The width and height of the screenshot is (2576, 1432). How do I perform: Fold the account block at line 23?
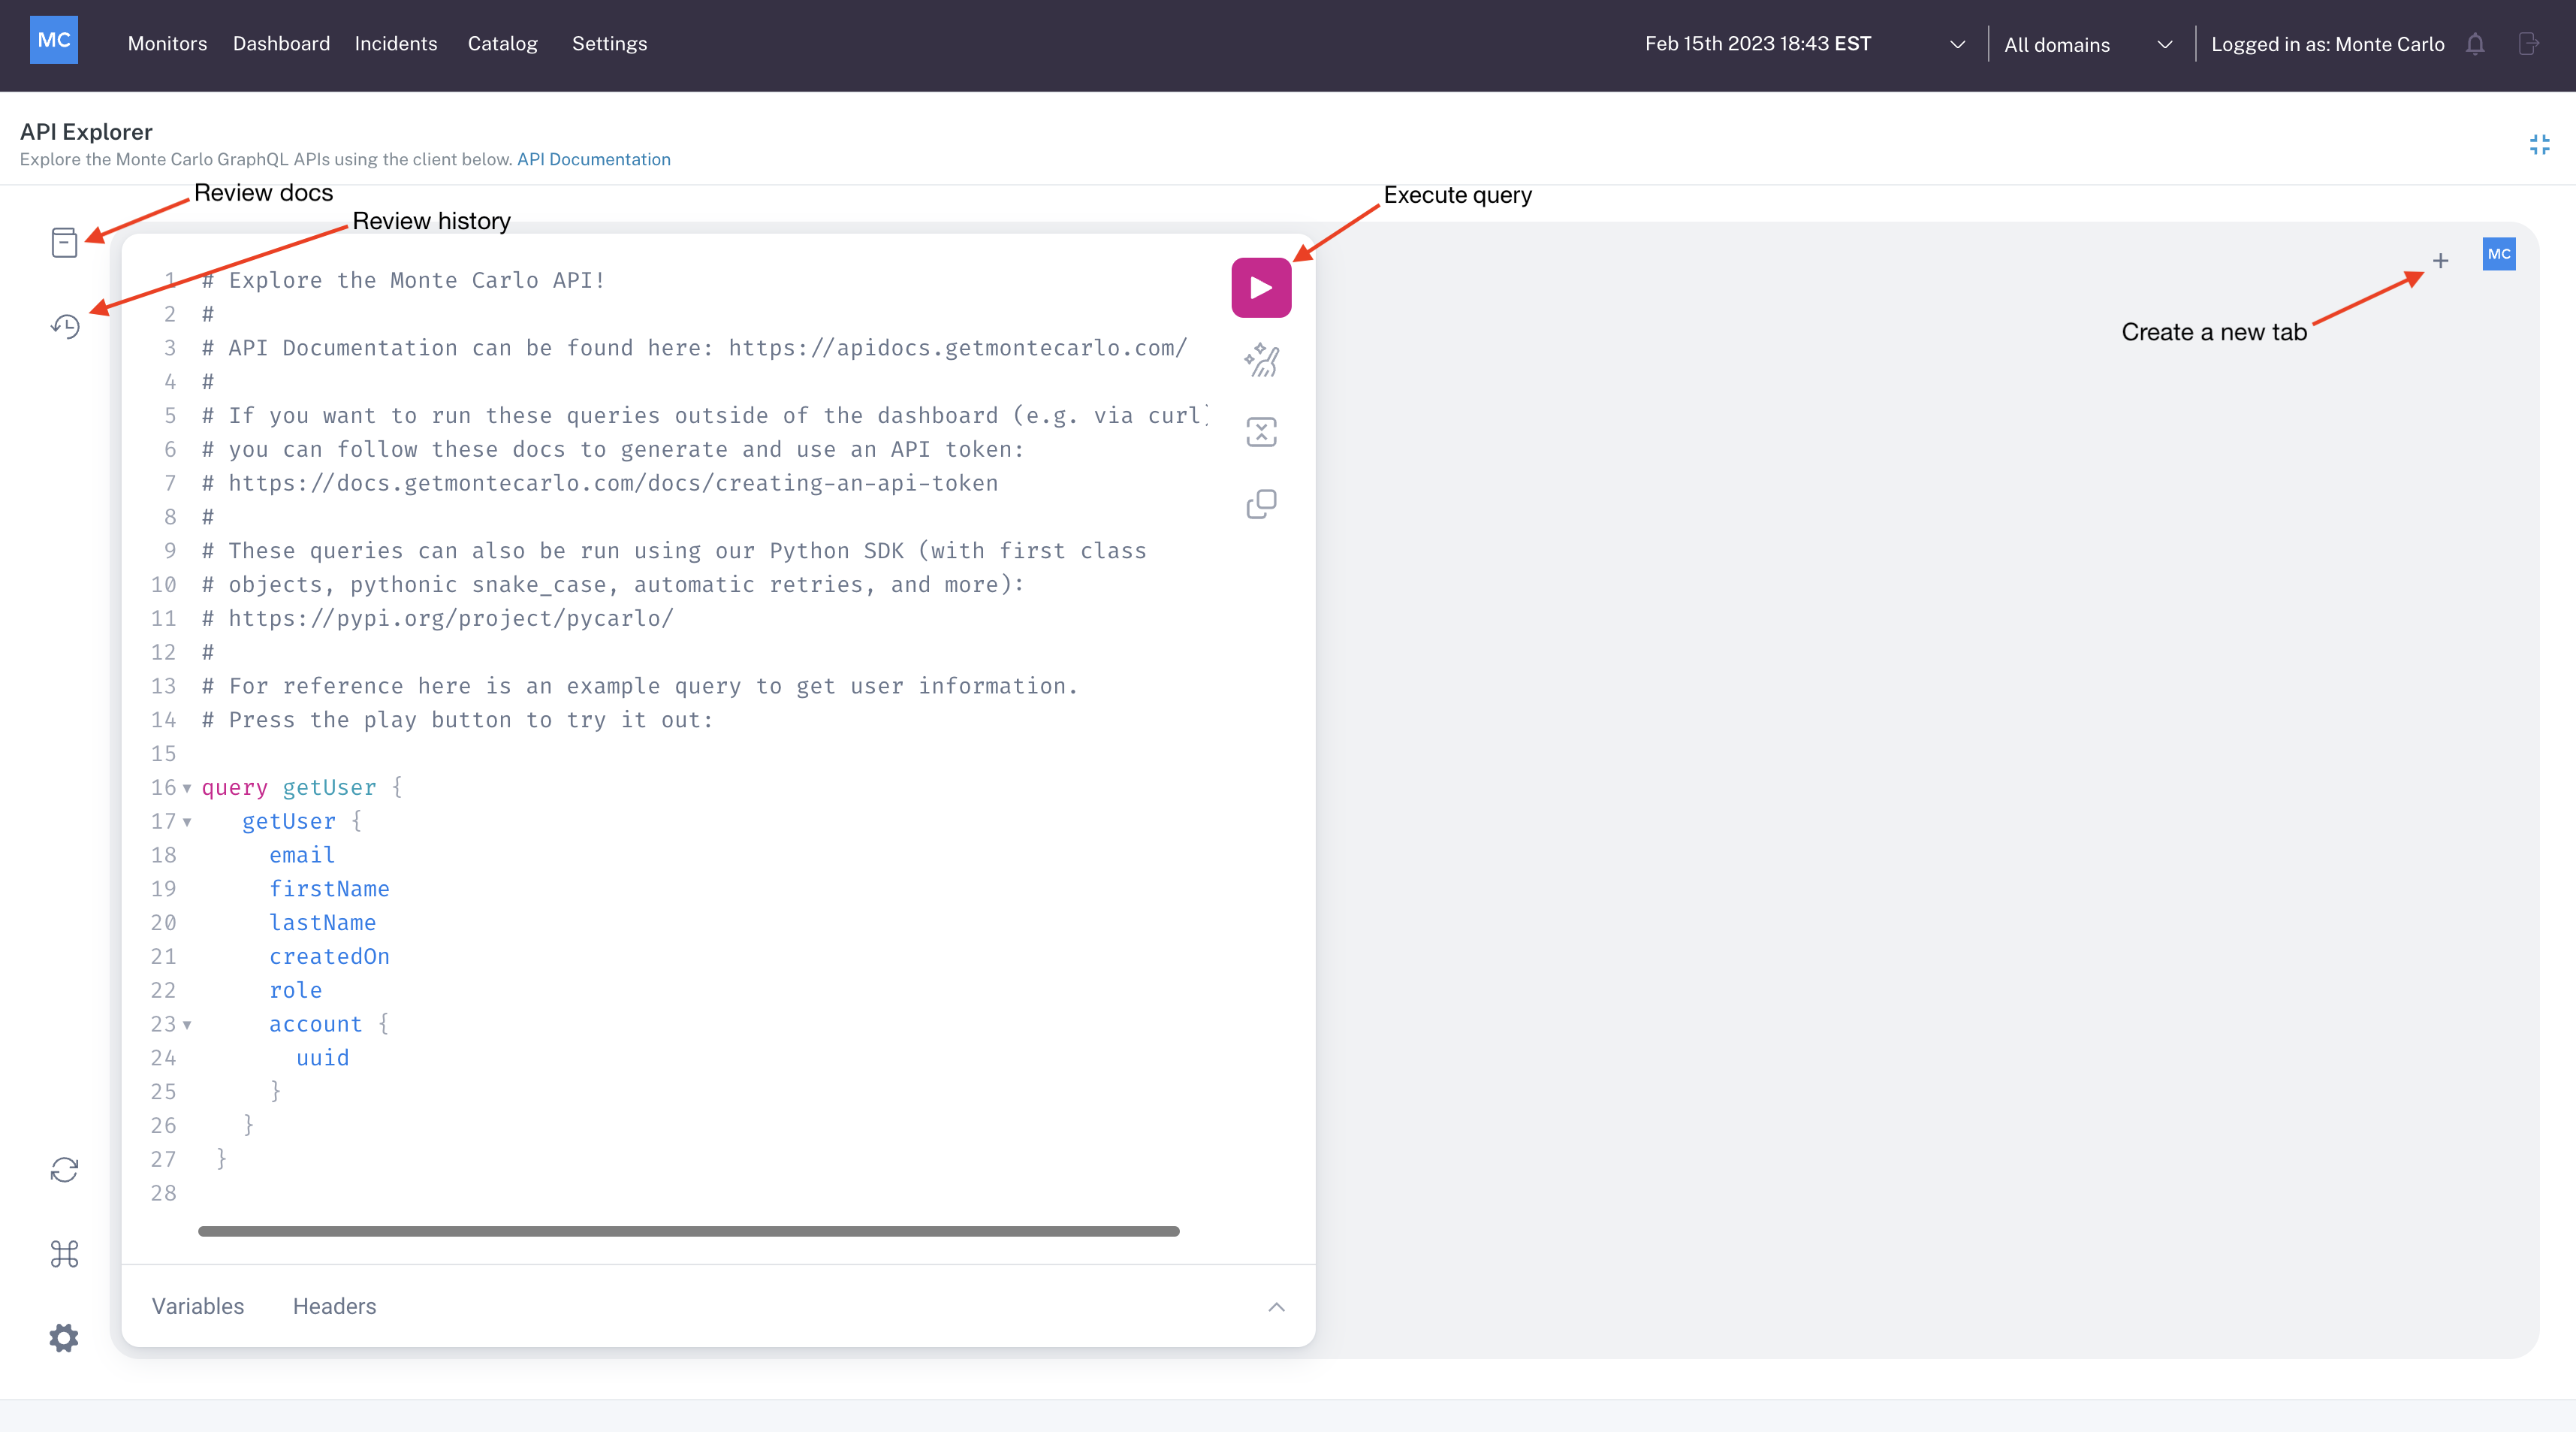187,1025
